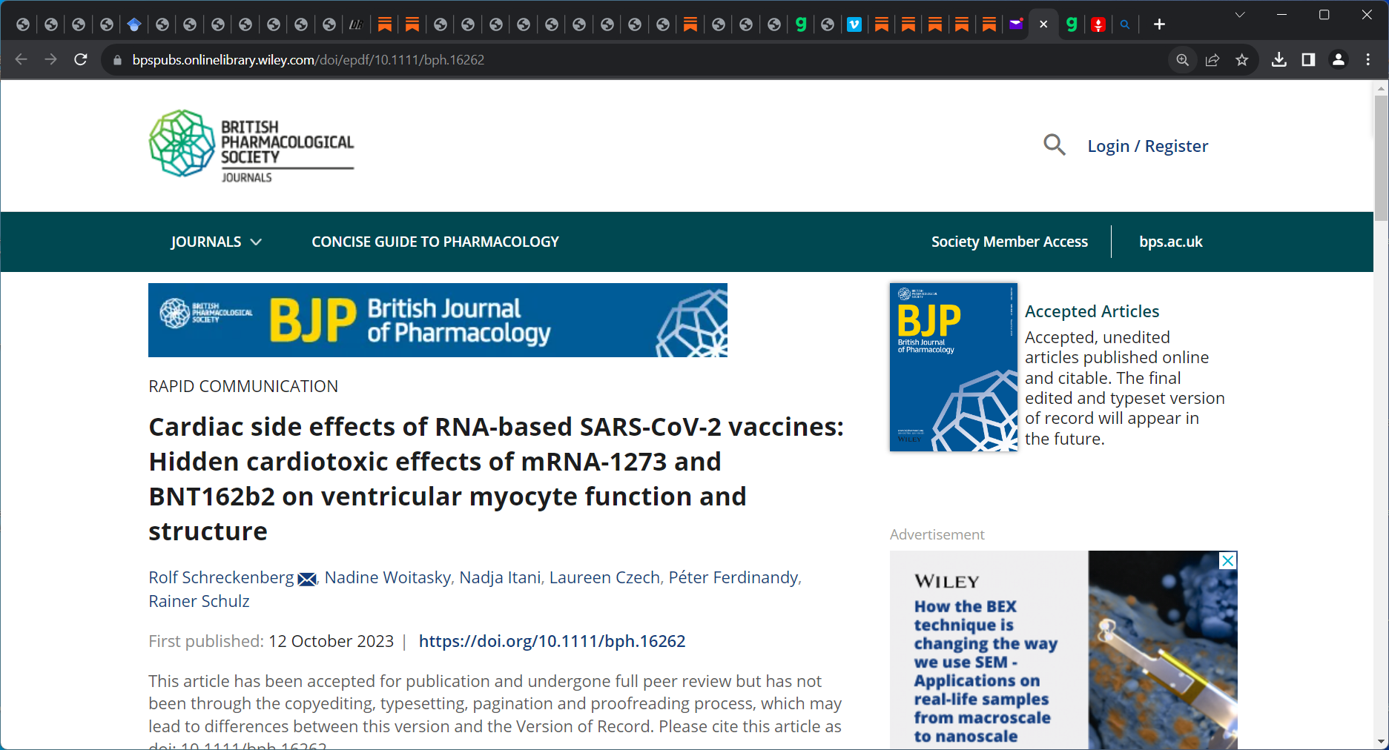Click the BJP British Journal of Pharmacology banner
Screen dimensions: 1389x750
(438, 320)
